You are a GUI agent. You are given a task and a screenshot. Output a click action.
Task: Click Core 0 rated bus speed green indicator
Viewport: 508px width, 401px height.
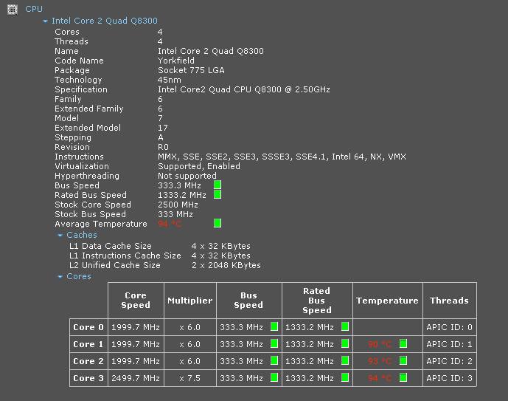pos(345,326)
